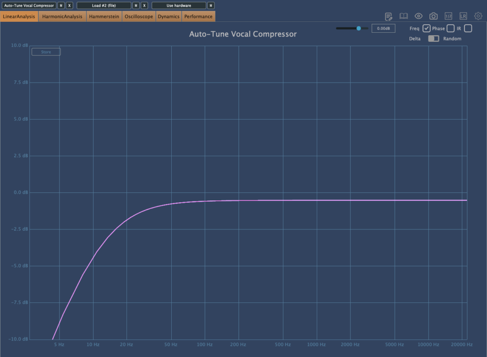487x357 pixels.
Task: Click the Random label
Action: tap(452, 39)
